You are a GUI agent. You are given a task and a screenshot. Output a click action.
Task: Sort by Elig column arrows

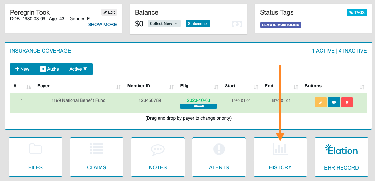tap(216, 87)
